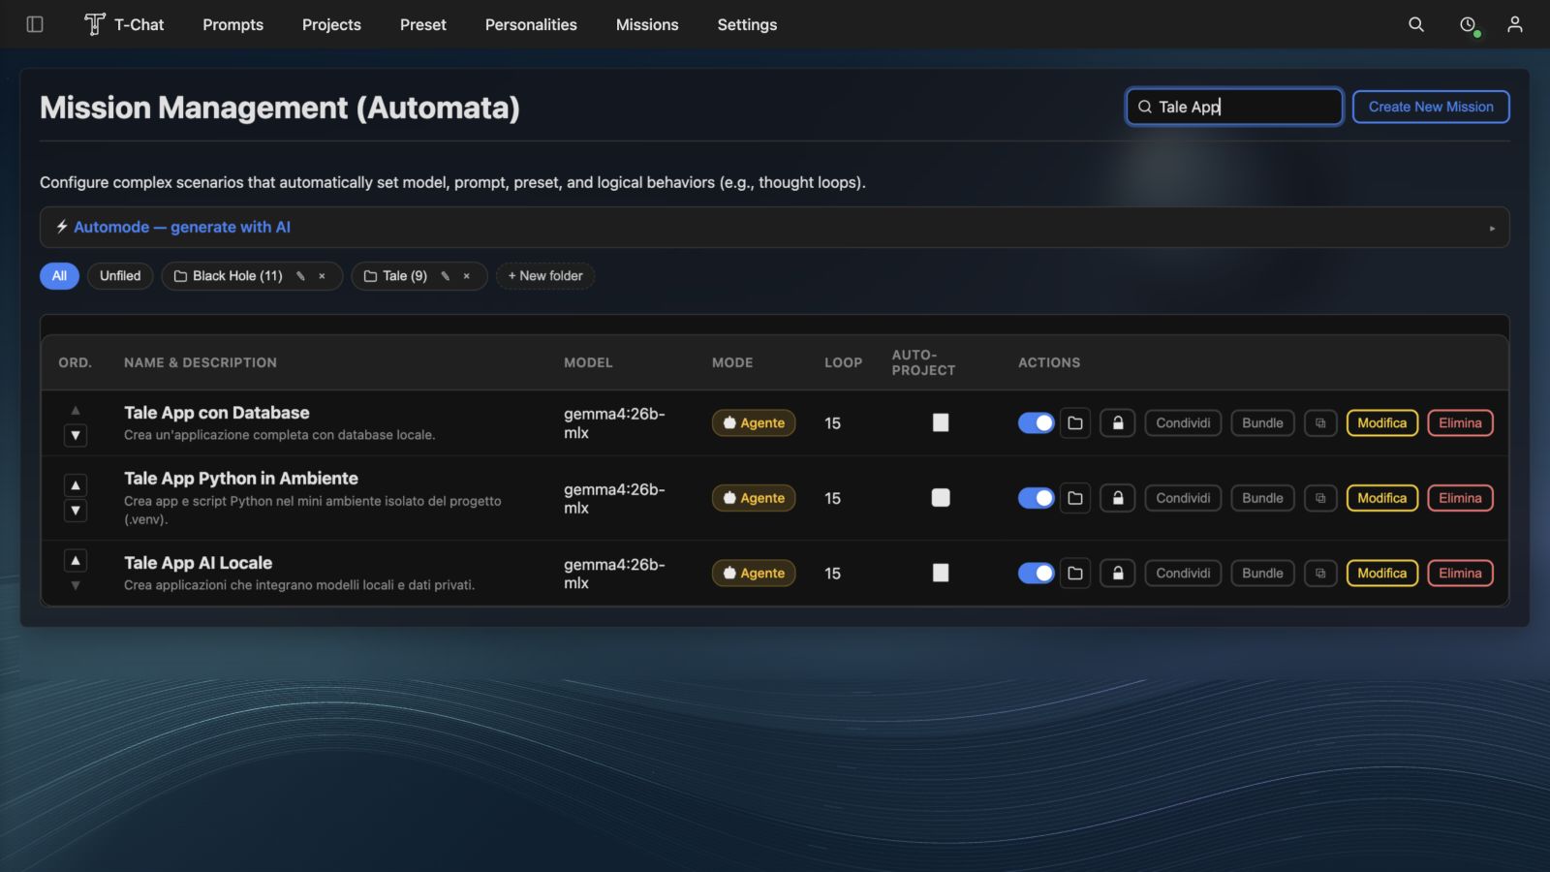Select the Unfiled filter chip
The width and height of the screenshot is (1550, 872).
[120, 276]
